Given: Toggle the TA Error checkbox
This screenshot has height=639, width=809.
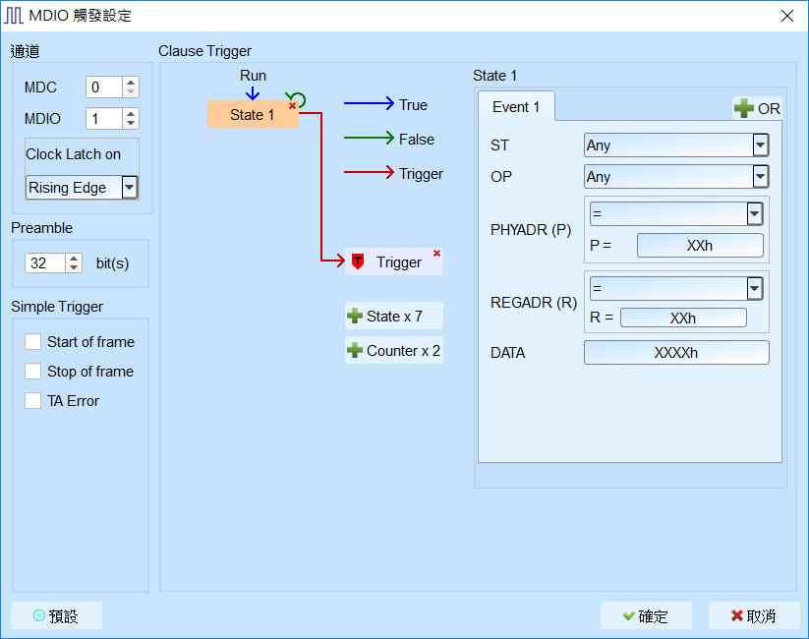Looking at the screenshot, I should pos(33,400).
